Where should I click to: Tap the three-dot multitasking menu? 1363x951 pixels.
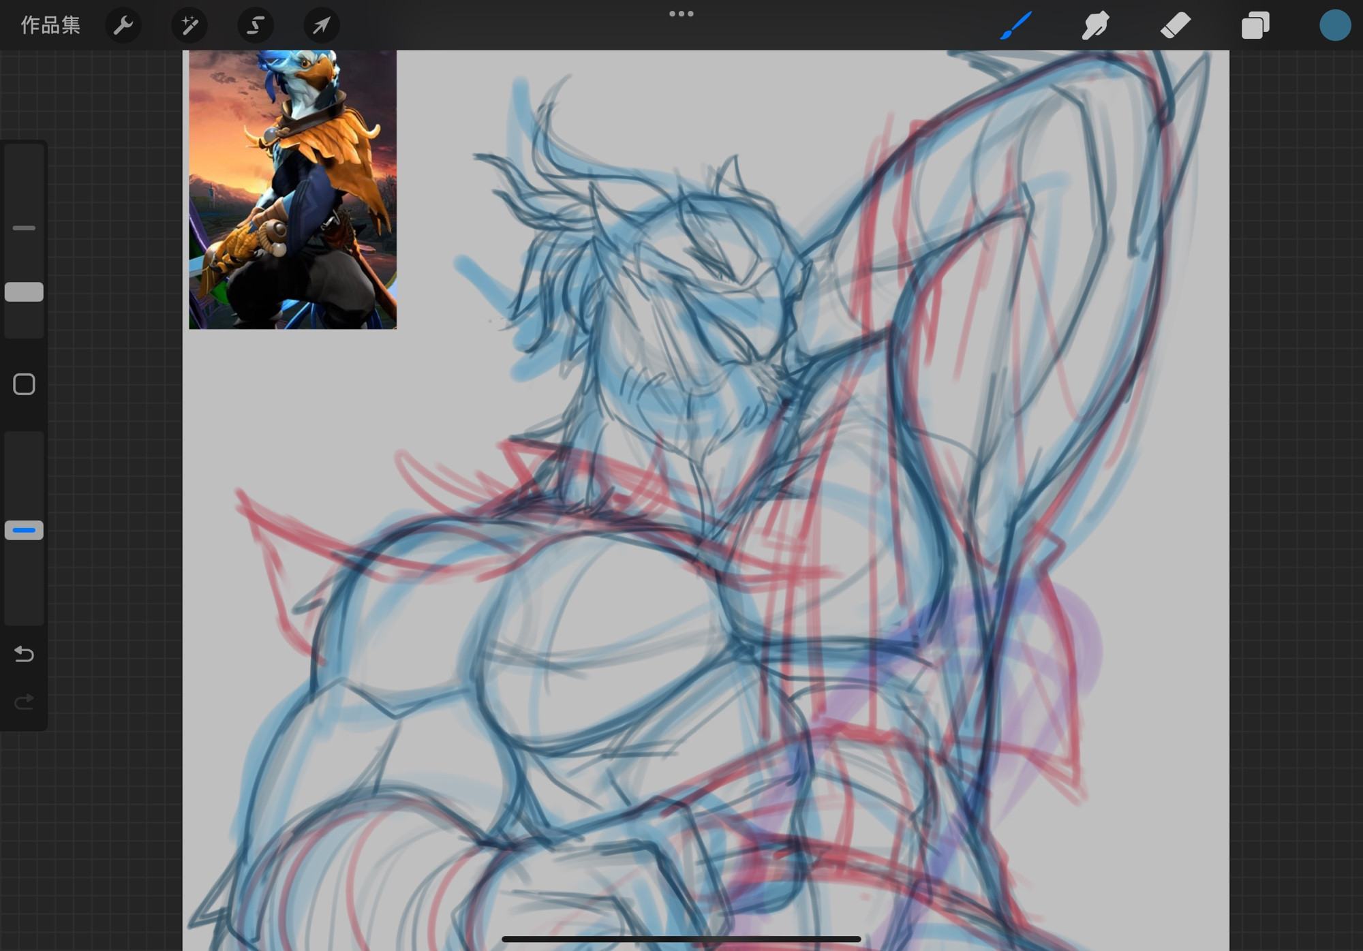coord(681,14)
